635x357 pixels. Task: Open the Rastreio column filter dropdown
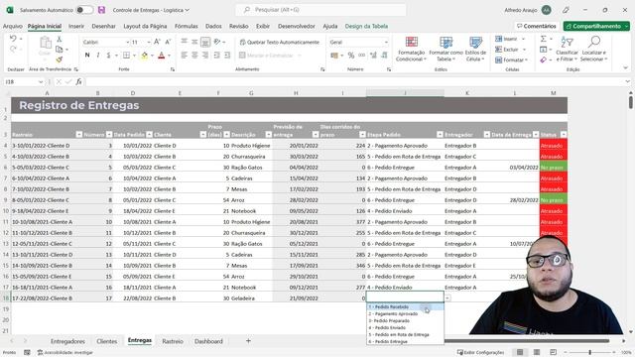click(x=79, y=135)
